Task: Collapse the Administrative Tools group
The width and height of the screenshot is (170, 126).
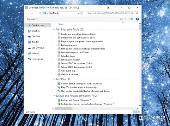Action: click(x=54, y=30)
